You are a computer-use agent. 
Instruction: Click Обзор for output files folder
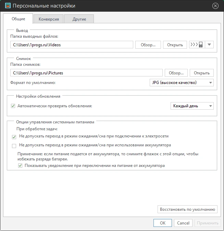click(x=148, y=45)
